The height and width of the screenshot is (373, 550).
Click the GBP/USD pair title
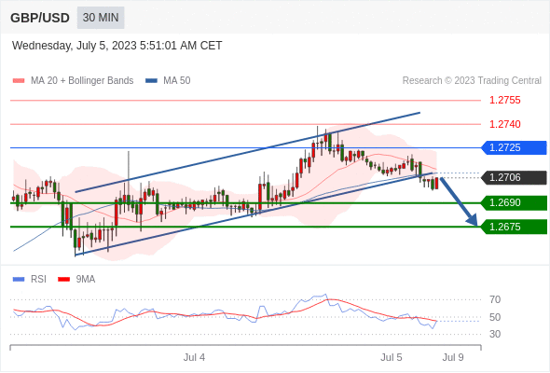(x=40, y=18)
